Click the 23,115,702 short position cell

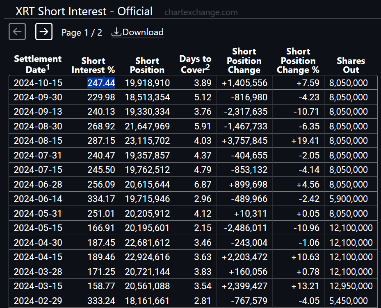tap(147, 140)
